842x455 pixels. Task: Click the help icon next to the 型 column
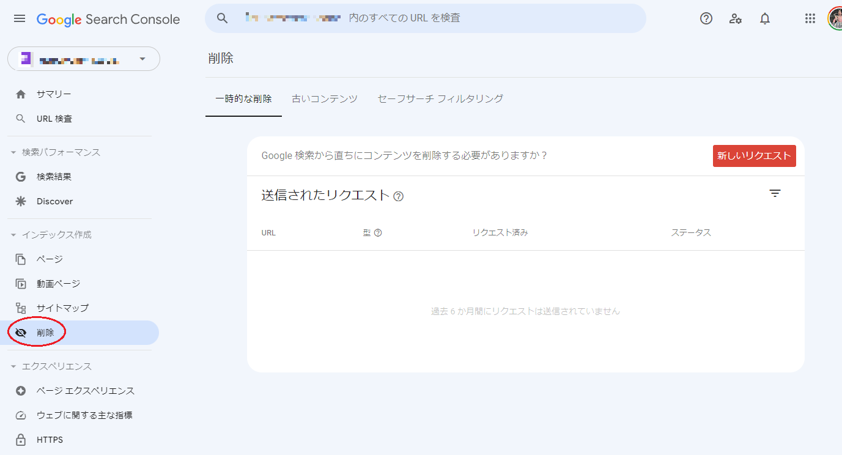point(379,232)
